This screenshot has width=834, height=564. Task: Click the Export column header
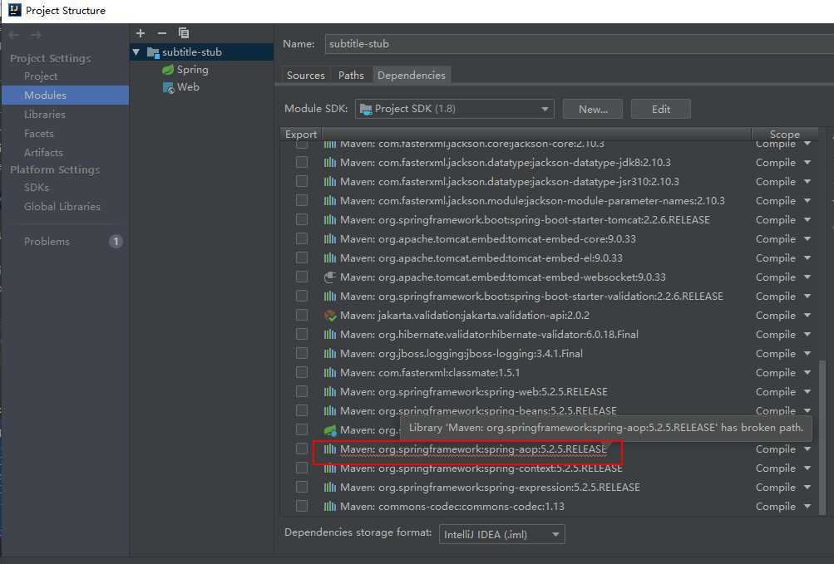click(301, 134)
